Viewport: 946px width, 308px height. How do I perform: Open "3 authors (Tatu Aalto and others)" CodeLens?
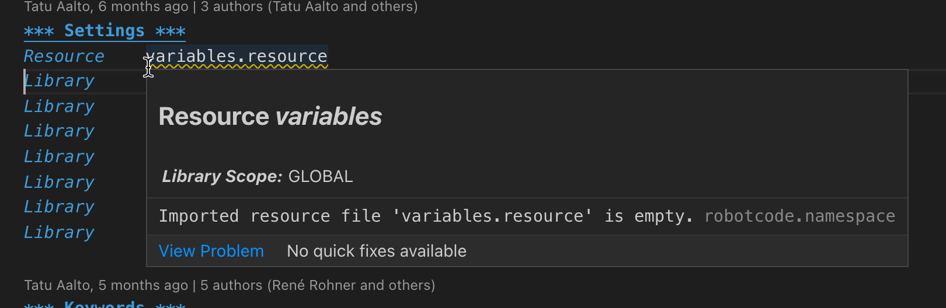point(309,7)
